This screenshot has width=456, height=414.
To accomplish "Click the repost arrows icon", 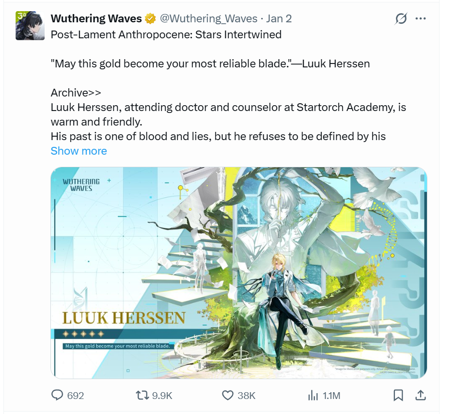I will [142, 395].
